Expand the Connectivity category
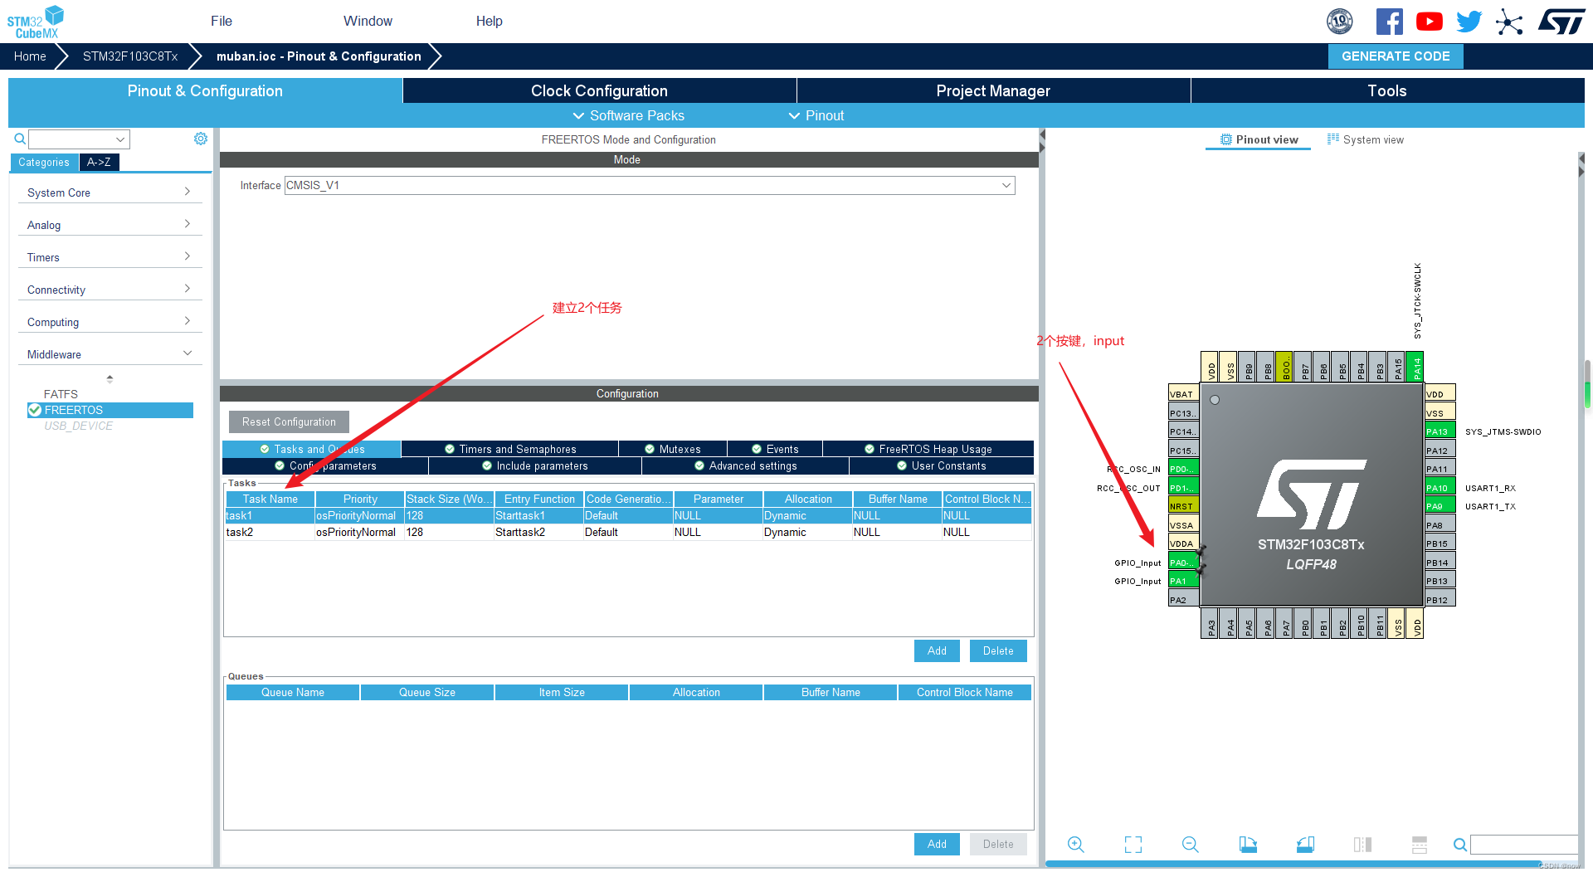 [x=110, y=290]
